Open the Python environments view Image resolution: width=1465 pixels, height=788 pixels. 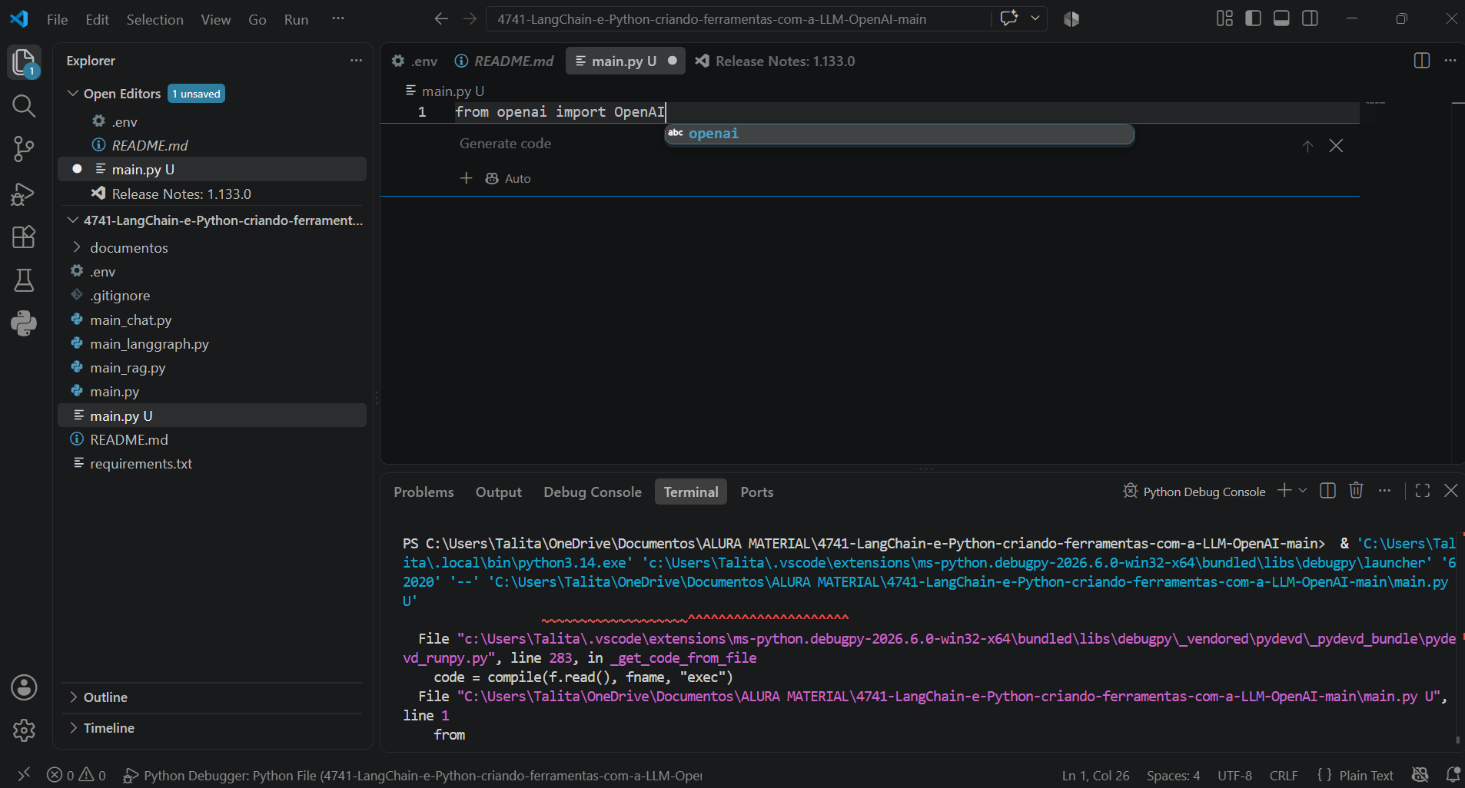(x=24, y=323)
